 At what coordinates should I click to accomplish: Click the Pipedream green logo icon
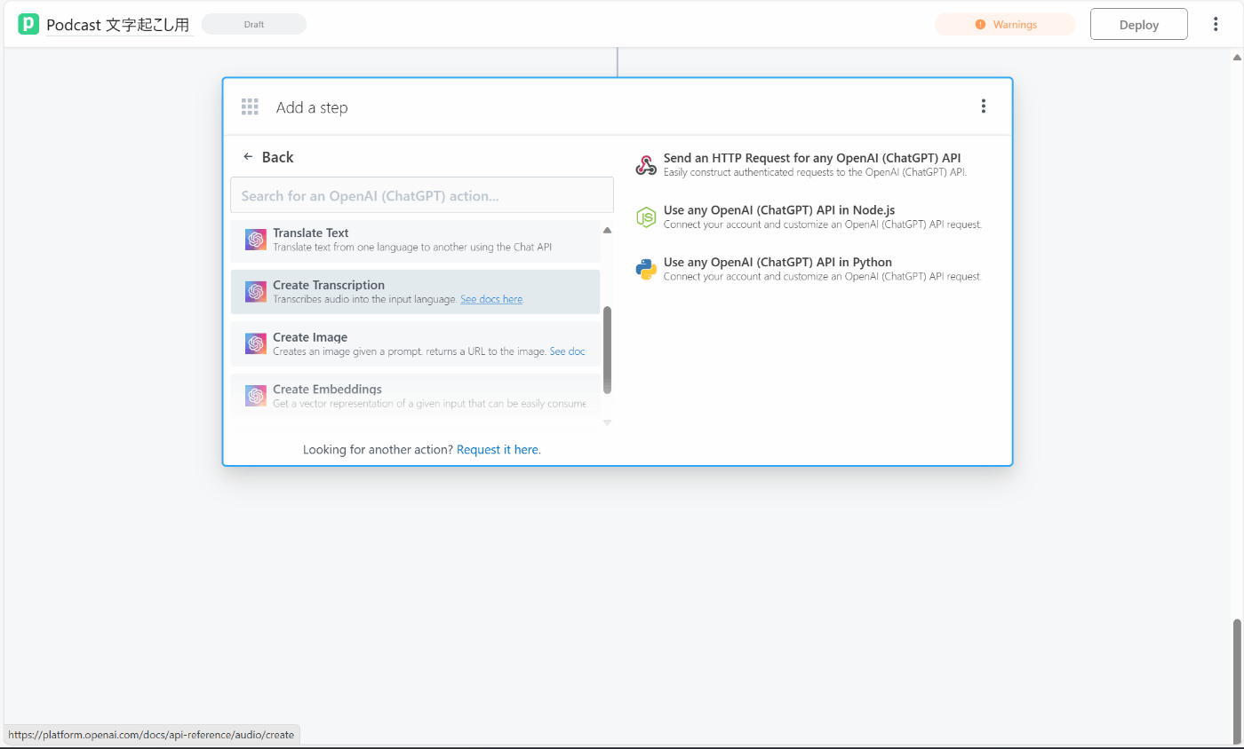28,24
